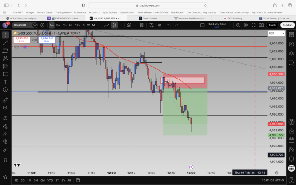The image size is (296, 185).
Task: Switch to the 4h timeframe
Action: 71,25
